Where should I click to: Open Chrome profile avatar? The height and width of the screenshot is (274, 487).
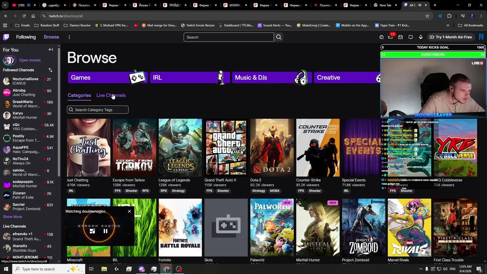click(472, 16)
